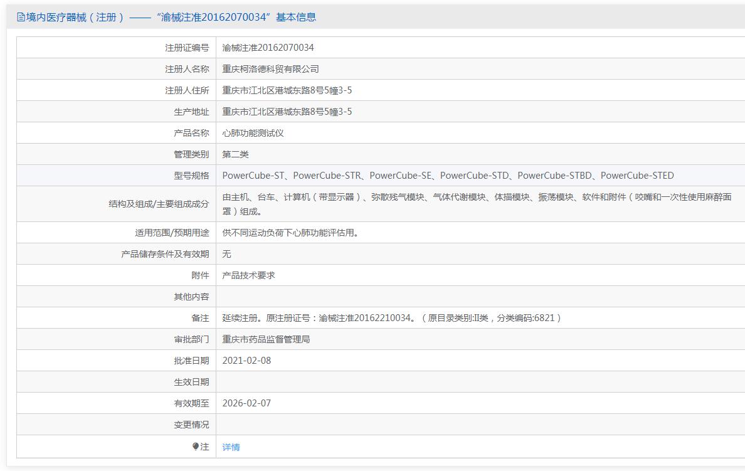Click the 结构及组成/主要组成成分 label
745x471 pixels.
(x=159, y=204)
